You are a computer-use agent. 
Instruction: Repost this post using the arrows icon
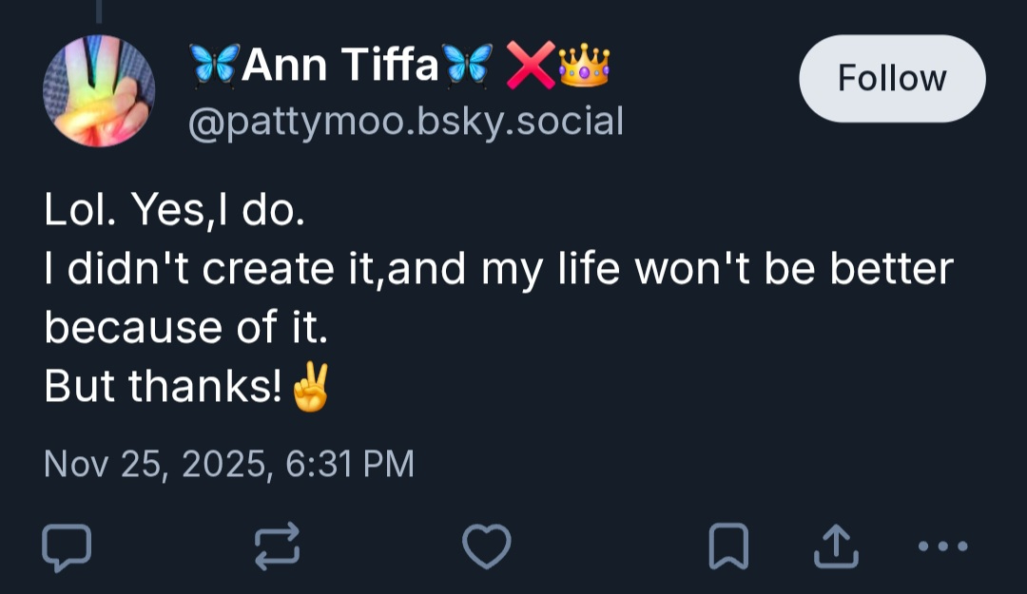277,547
